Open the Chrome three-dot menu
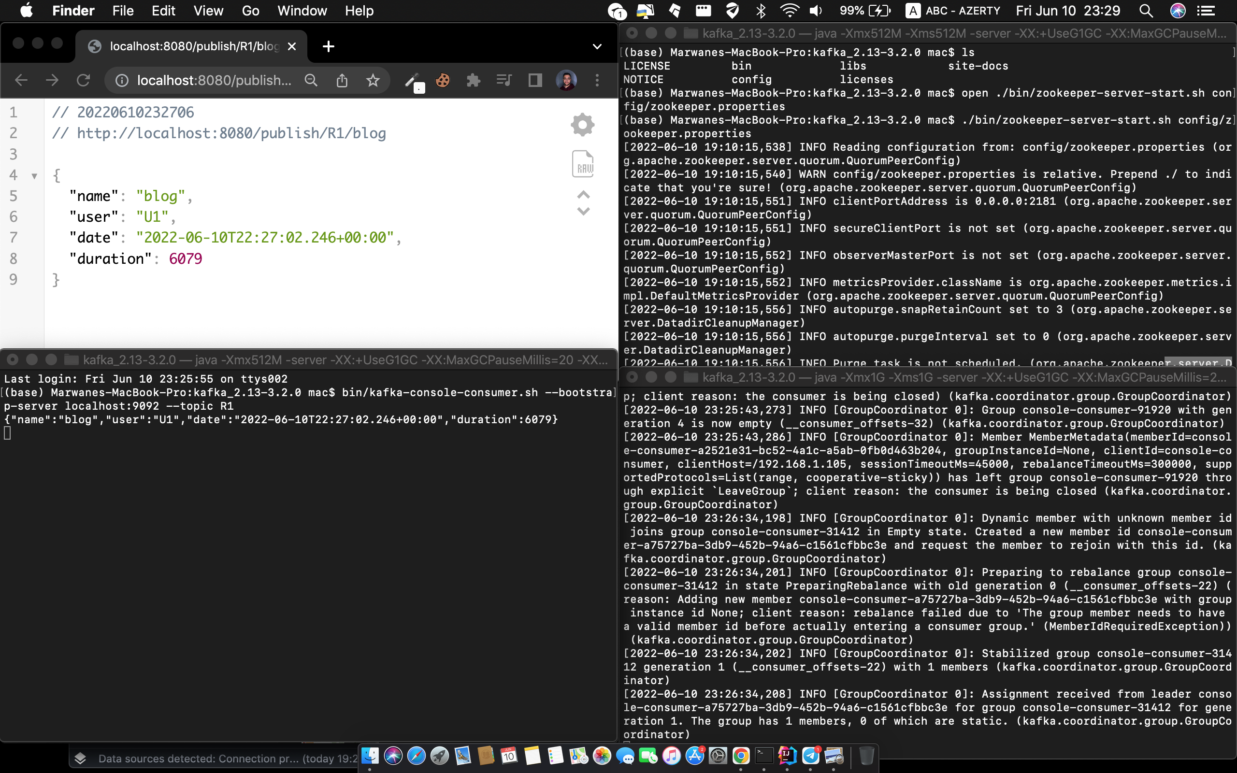The width and height of the screenshot is (1237, 773). coord(597,80)
